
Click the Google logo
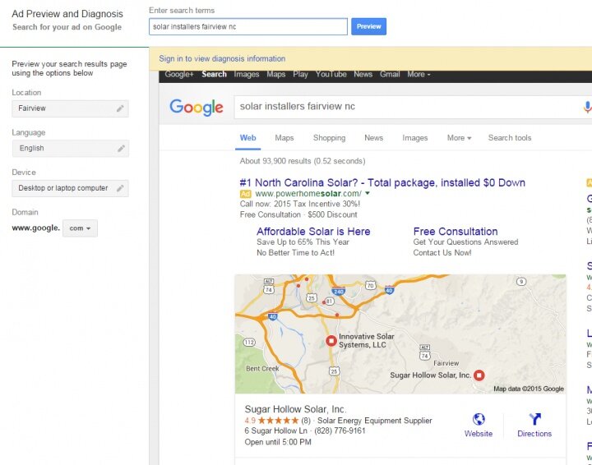(x=197, y=108)
